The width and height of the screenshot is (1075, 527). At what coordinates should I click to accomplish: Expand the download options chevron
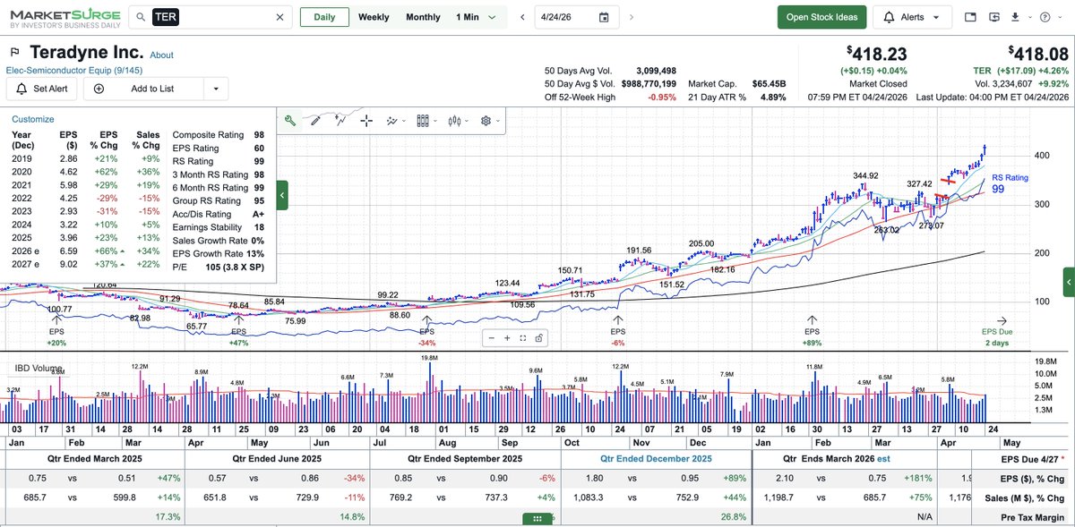pos(1029,17)
